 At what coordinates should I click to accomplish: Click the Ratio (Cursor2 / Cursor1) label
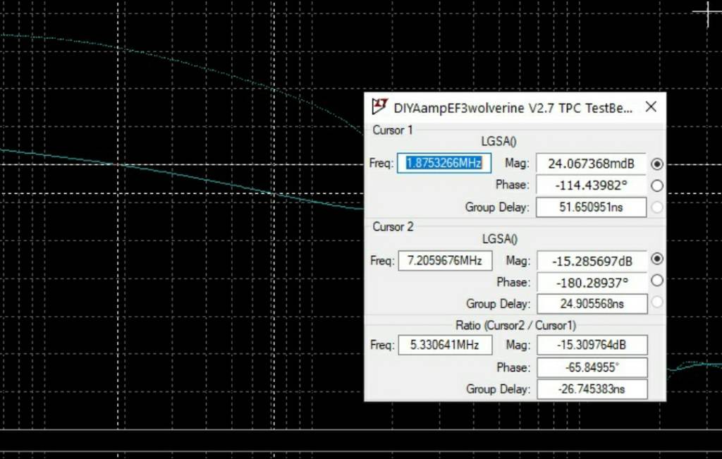pyautogui.click(x=515, y=326)
